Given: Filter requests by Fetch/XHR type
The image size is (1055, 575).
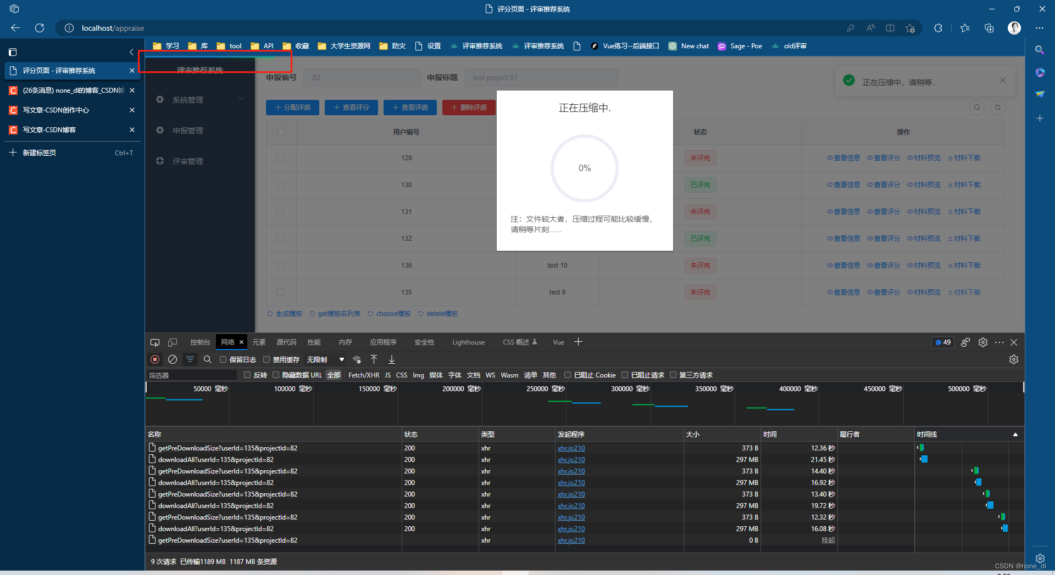Looking at the screenshot, I should pos(364,375).
